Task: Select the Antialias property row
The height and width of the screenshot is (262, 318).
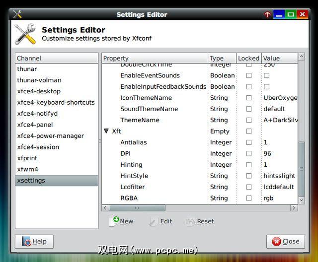Action: 133,142
